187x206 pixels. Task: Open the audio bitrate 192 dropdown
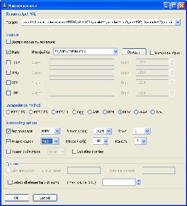coord(106,142)
